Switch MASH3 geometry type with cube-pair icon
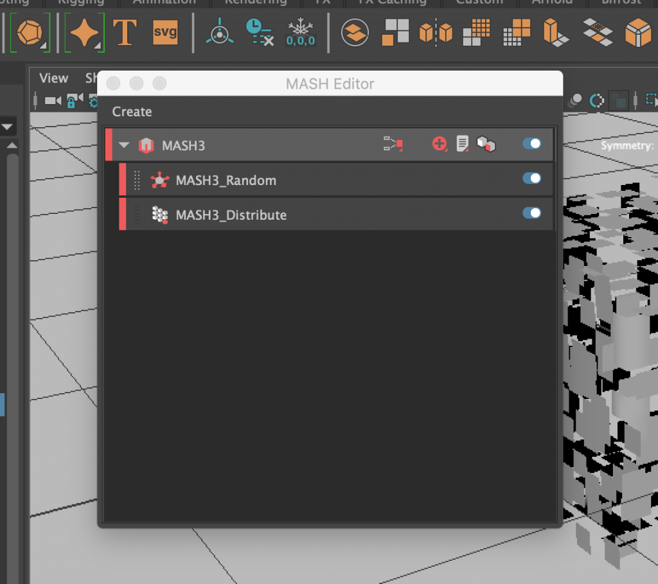 tap(486, 145)
